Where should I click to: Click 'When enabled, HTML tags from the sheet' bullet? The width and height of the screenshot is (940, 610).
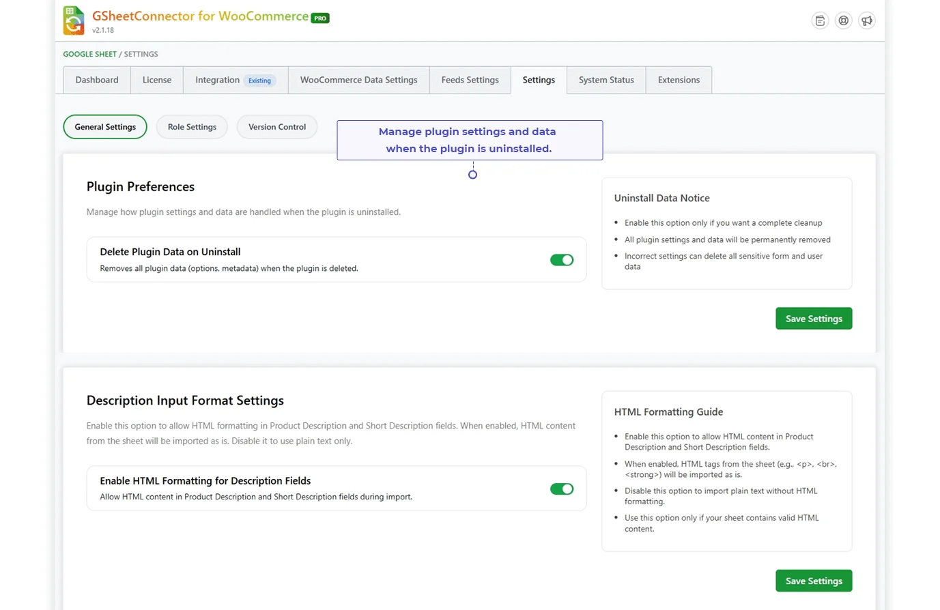730,469
